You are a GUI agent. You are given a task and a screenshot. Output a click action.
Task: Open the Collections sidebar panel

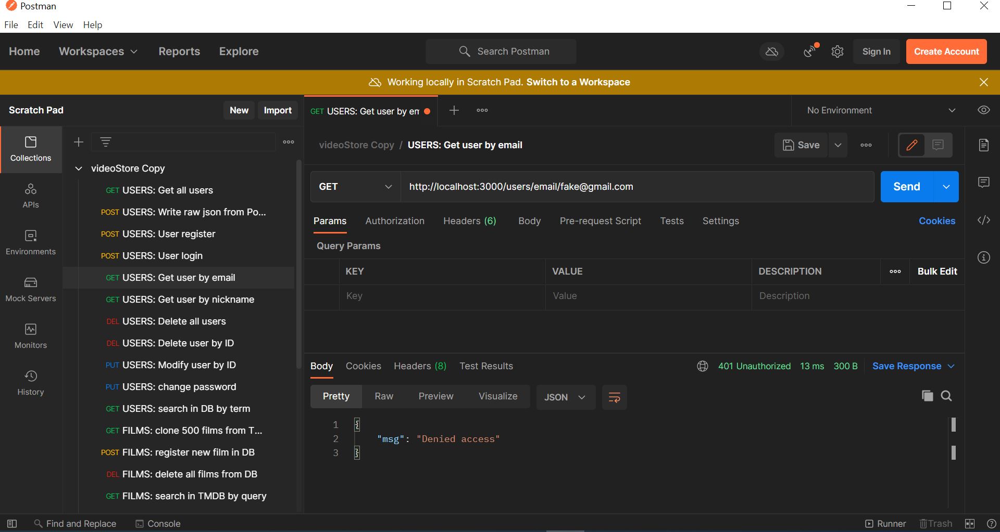point(31,149)
